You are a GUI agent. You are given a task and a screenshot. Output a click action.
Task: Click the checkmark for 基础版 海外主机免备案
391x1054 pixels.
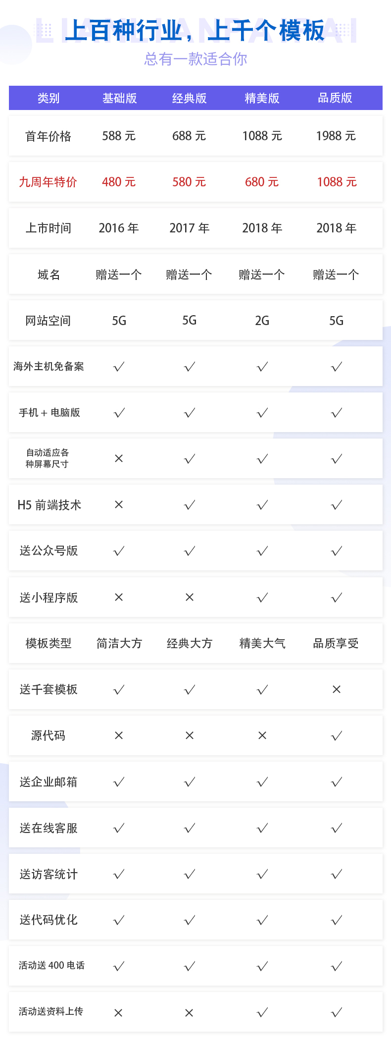[119, 367]
